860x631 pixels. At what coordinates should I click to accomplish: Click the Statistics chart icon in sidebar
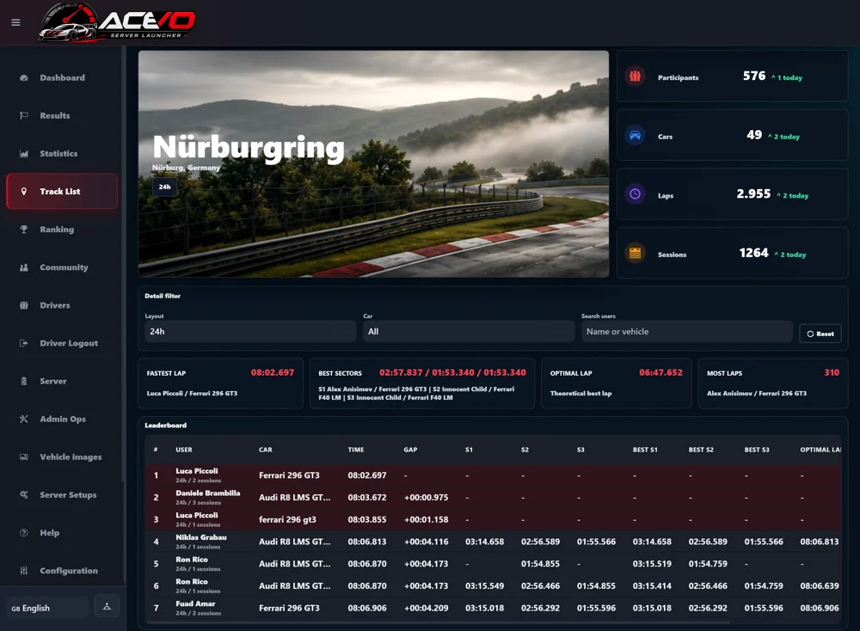point(23,154)
